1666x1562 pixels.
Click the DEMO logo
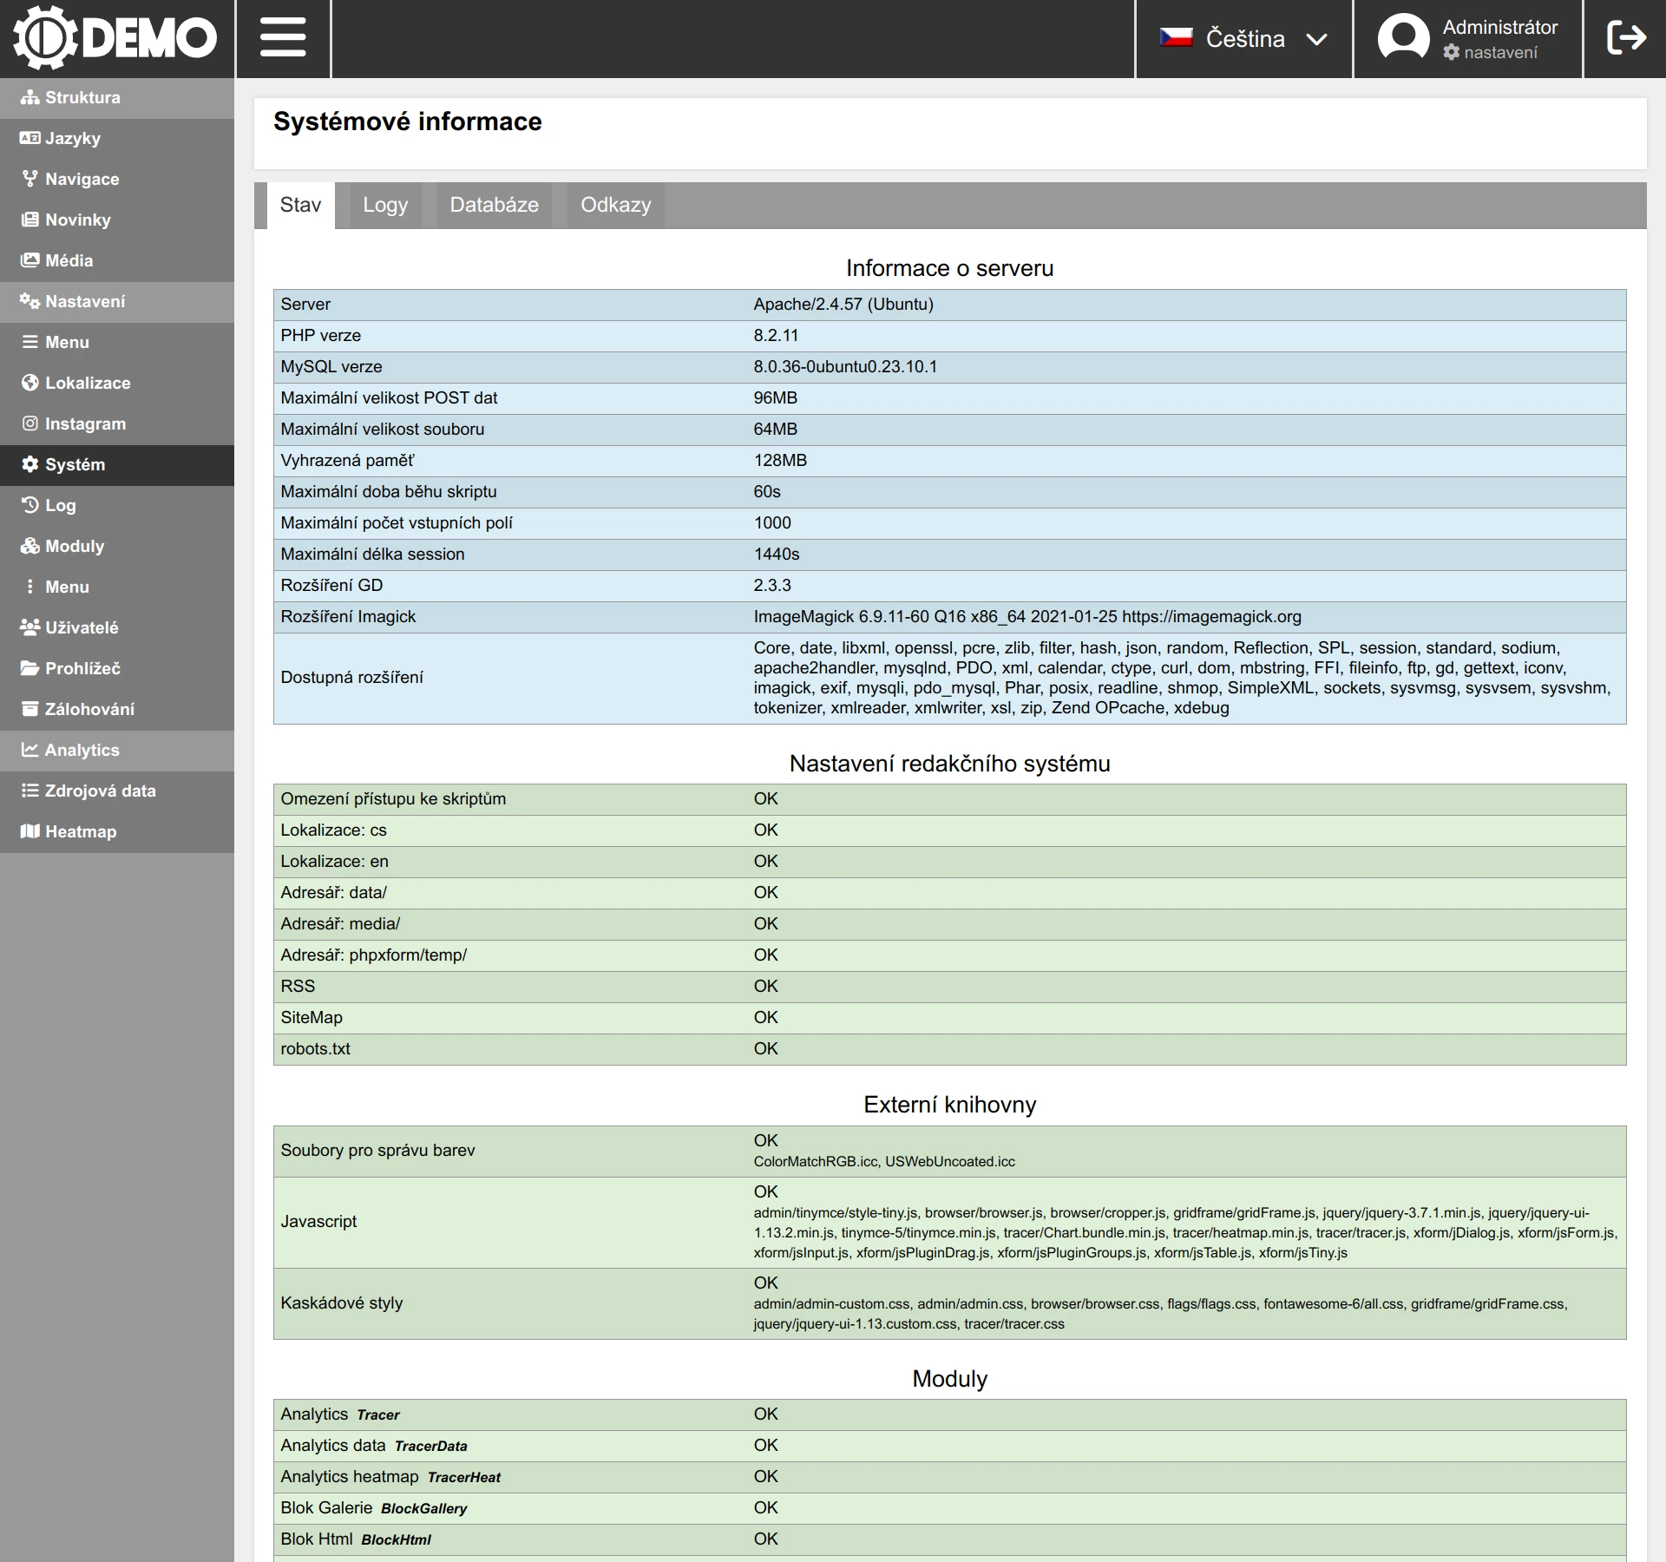coord(115,38)
